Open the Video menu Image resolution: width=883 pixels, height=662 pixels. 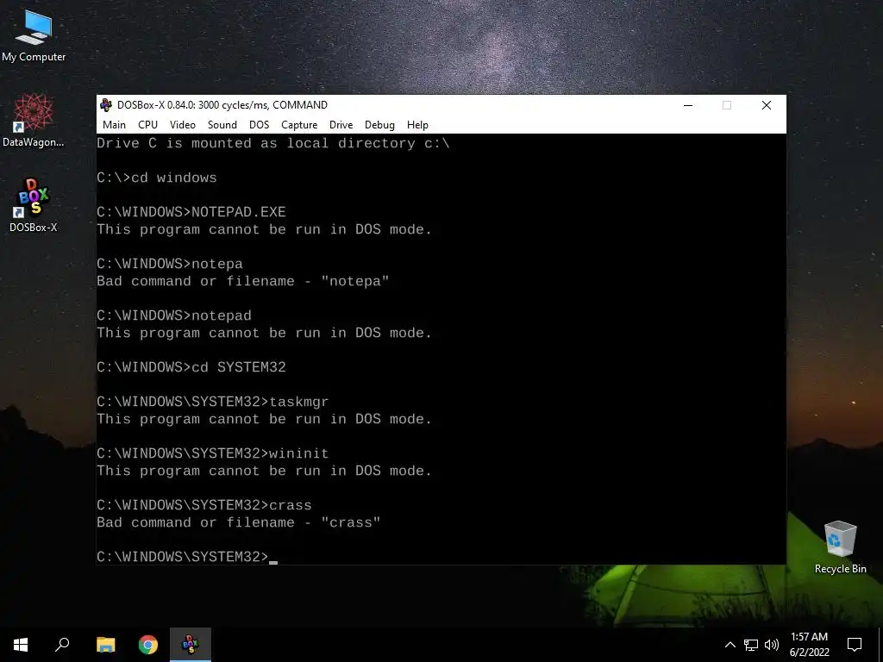[183, 125]
